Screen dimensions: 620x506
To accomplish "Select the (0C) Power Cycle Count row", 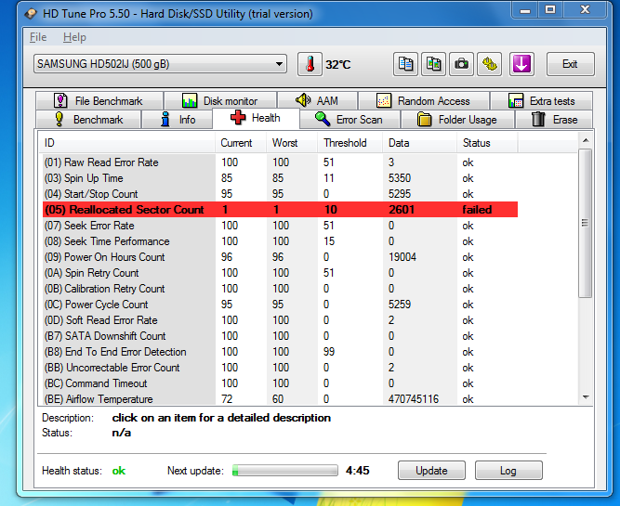I will [x=280, y=305].
